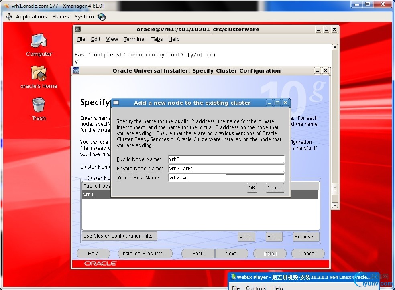Click terminal scrollbar up arrow

[335, 47]
